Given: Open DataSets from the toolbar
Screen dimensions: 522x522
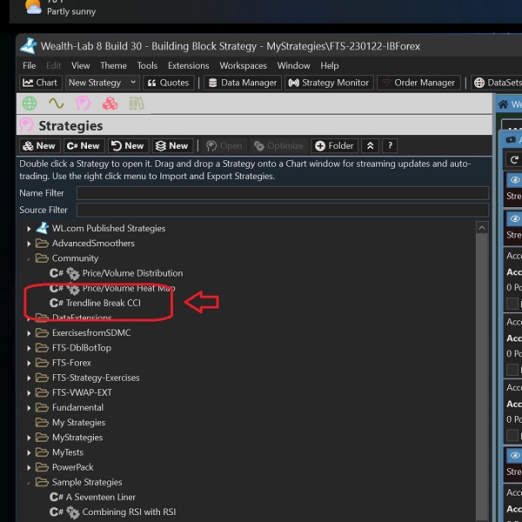Looking at the screenshot, I should (x=498, y=83).
